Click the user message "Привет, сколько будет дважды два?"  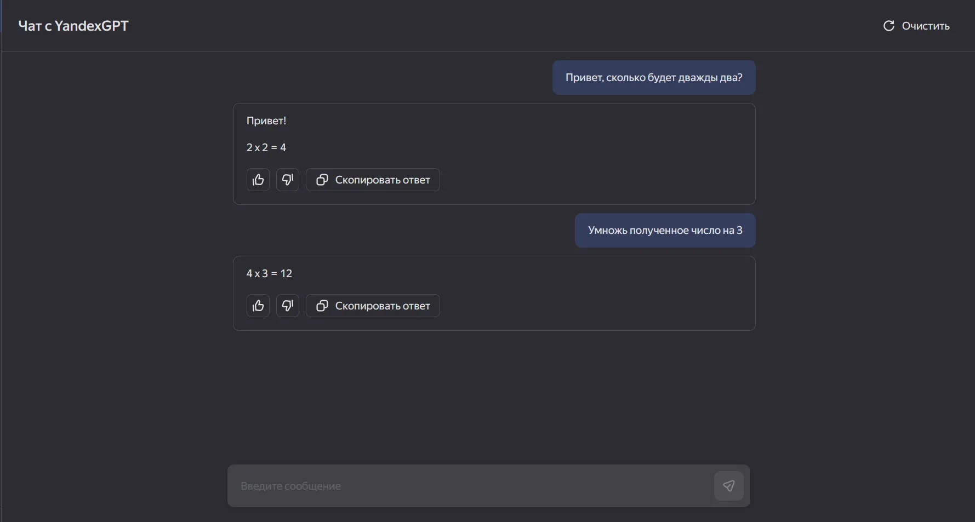(x=653, y=78)
